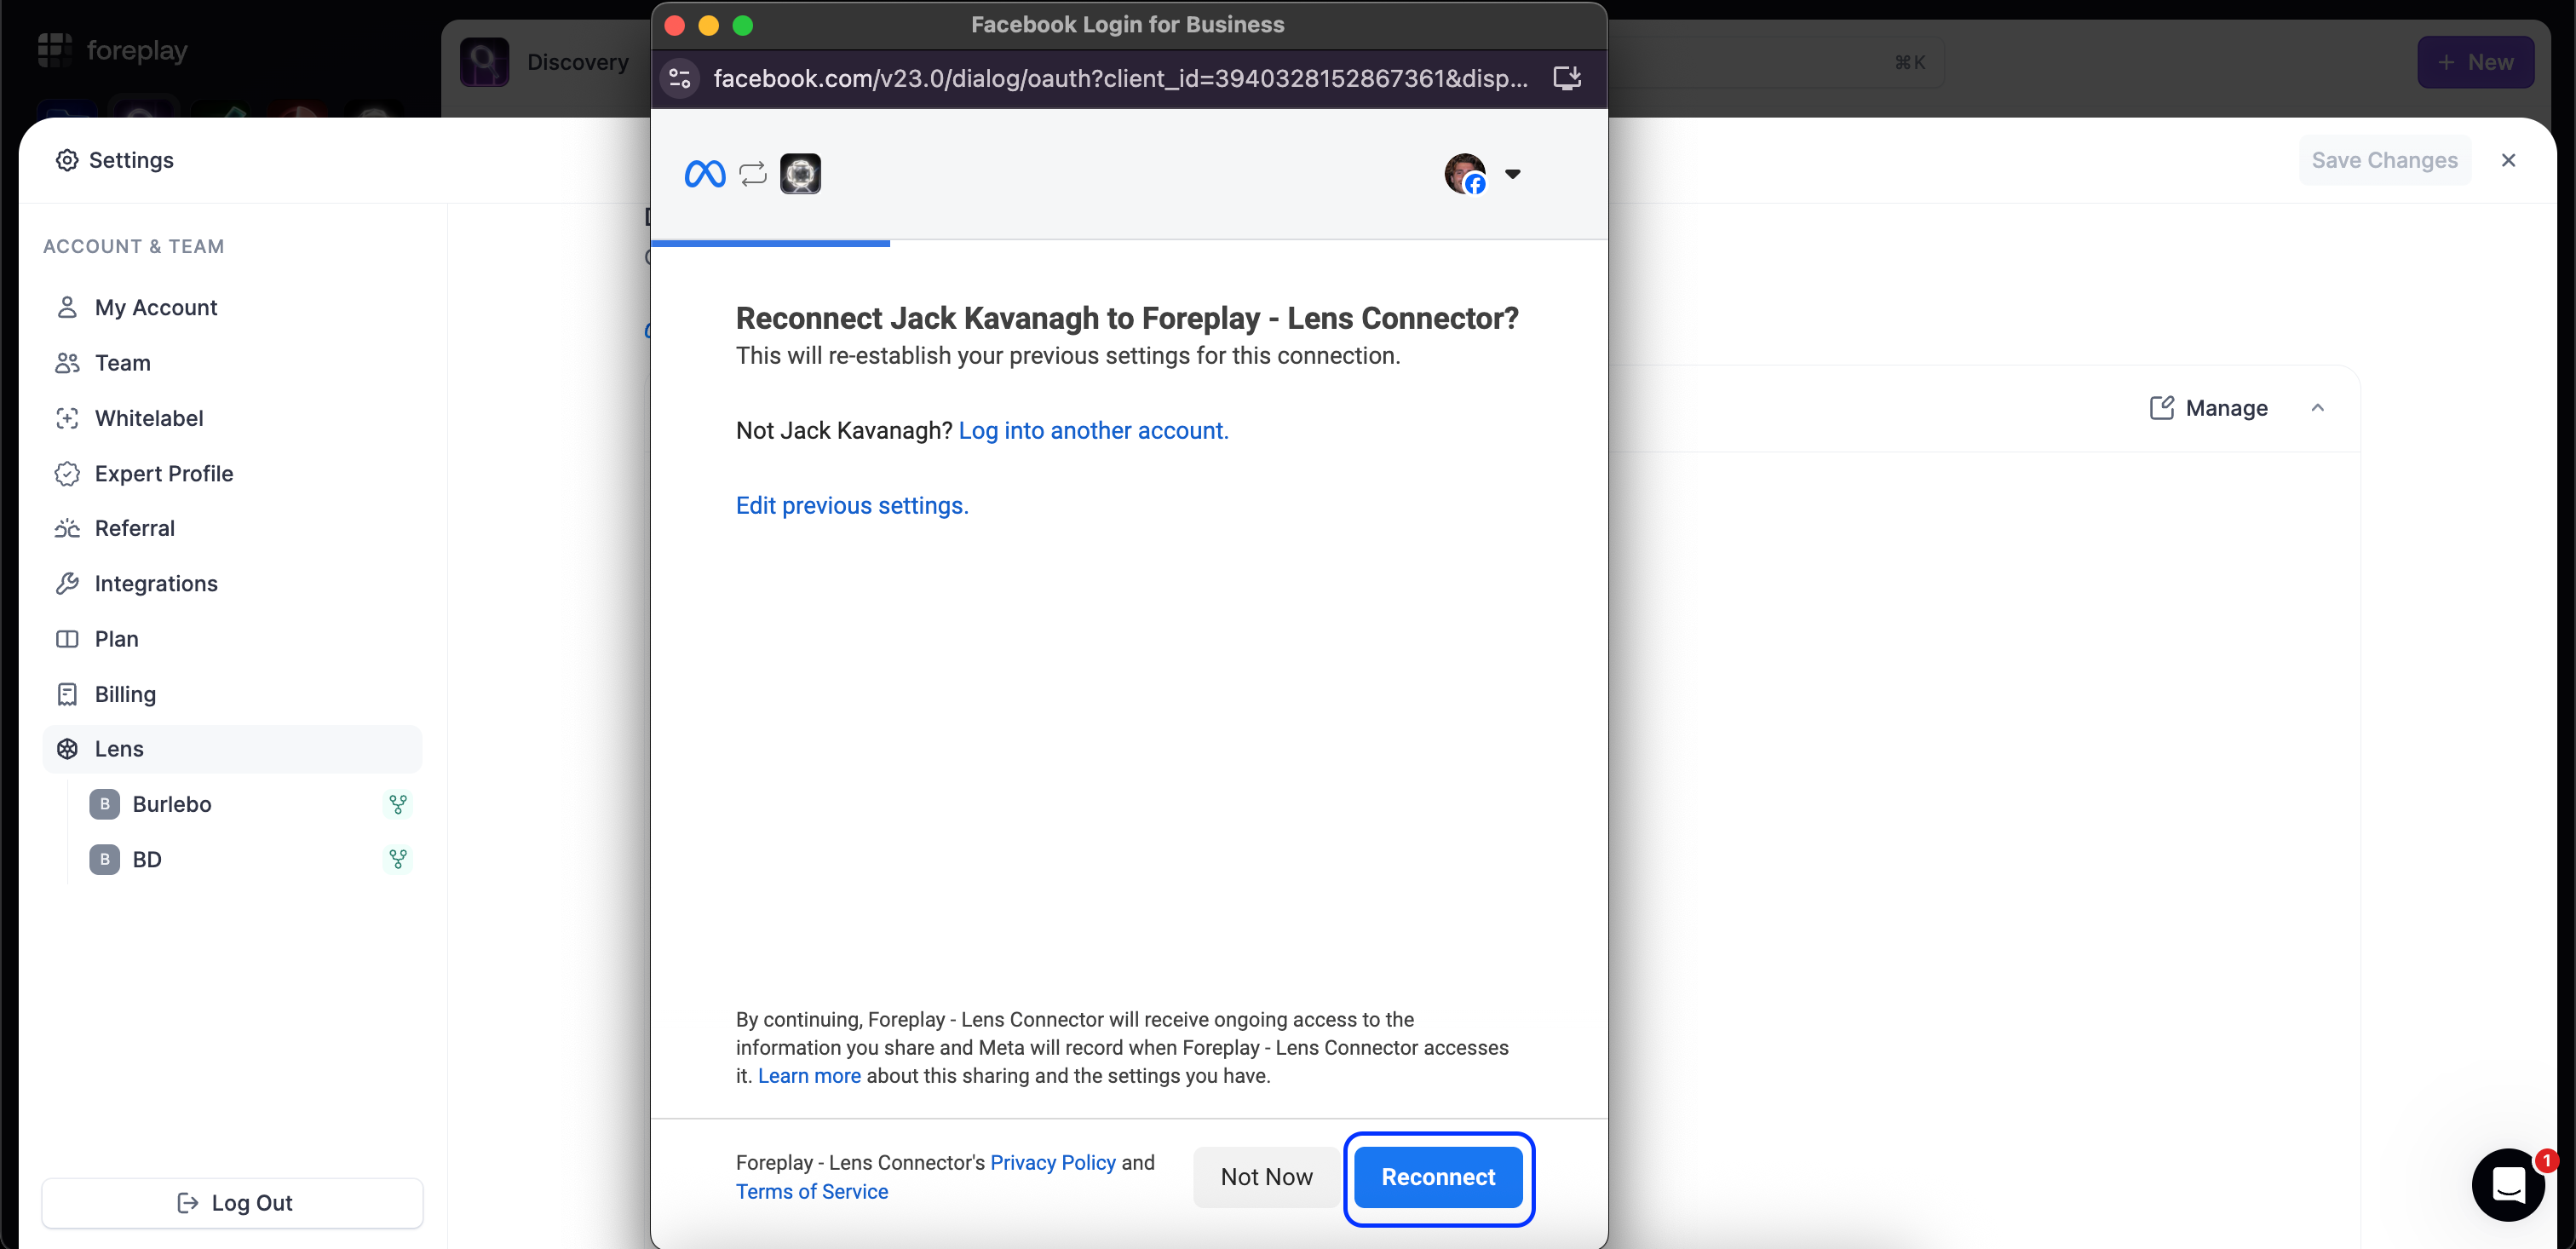Close the Settings panel with X
The image size is (2576, 1249).
[2508, 160]
